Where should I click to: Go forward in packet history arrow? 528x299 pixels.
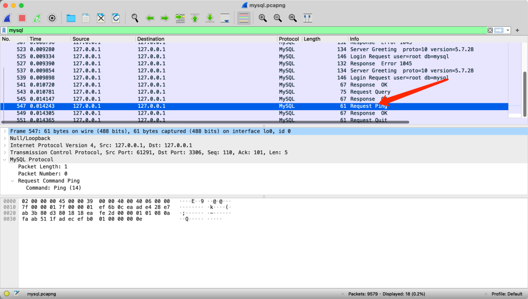[x=165, y=18]
